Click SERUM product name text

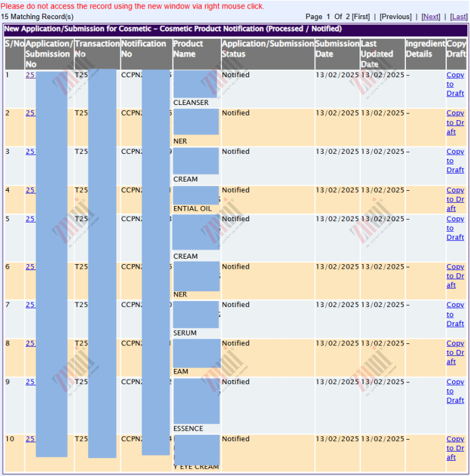point(185,333)
